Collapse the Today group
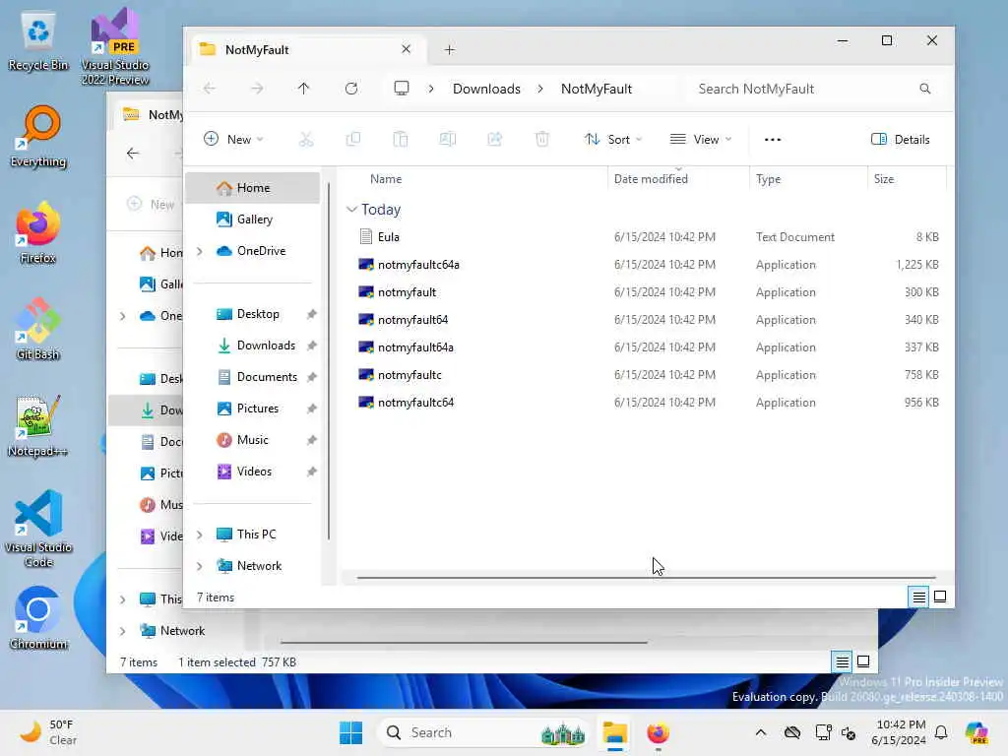This screenshot has width=1008, height=756. (351, 210)
